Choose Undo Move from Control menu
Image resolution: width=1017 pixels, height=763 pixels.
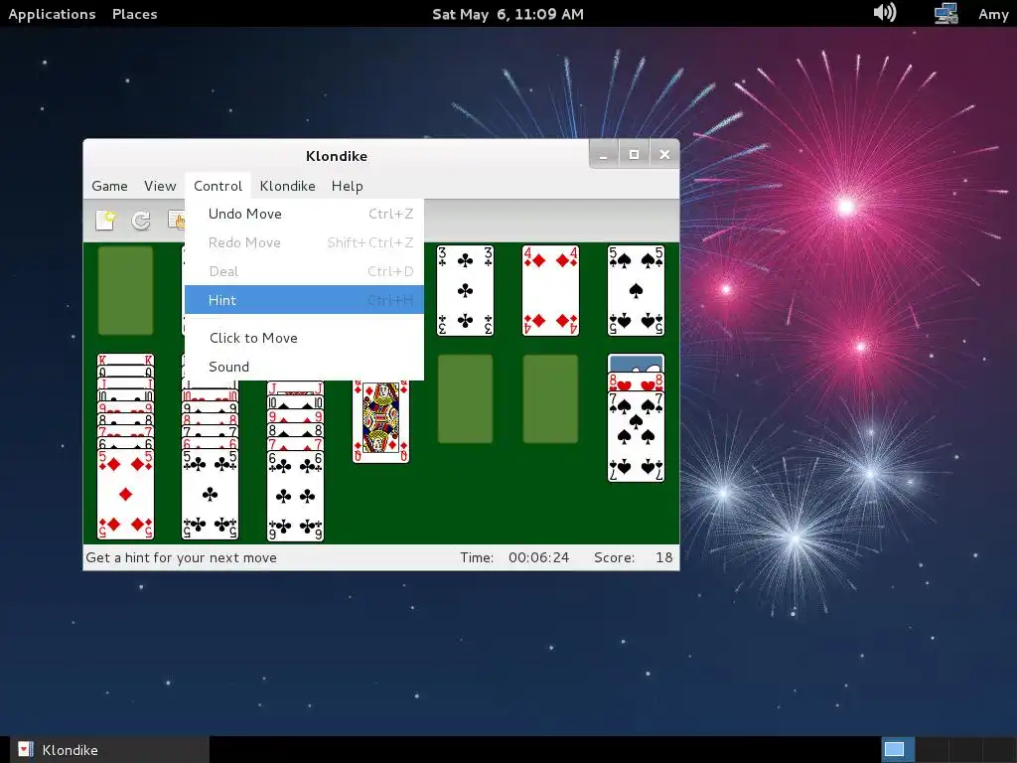tap(304, 215)
